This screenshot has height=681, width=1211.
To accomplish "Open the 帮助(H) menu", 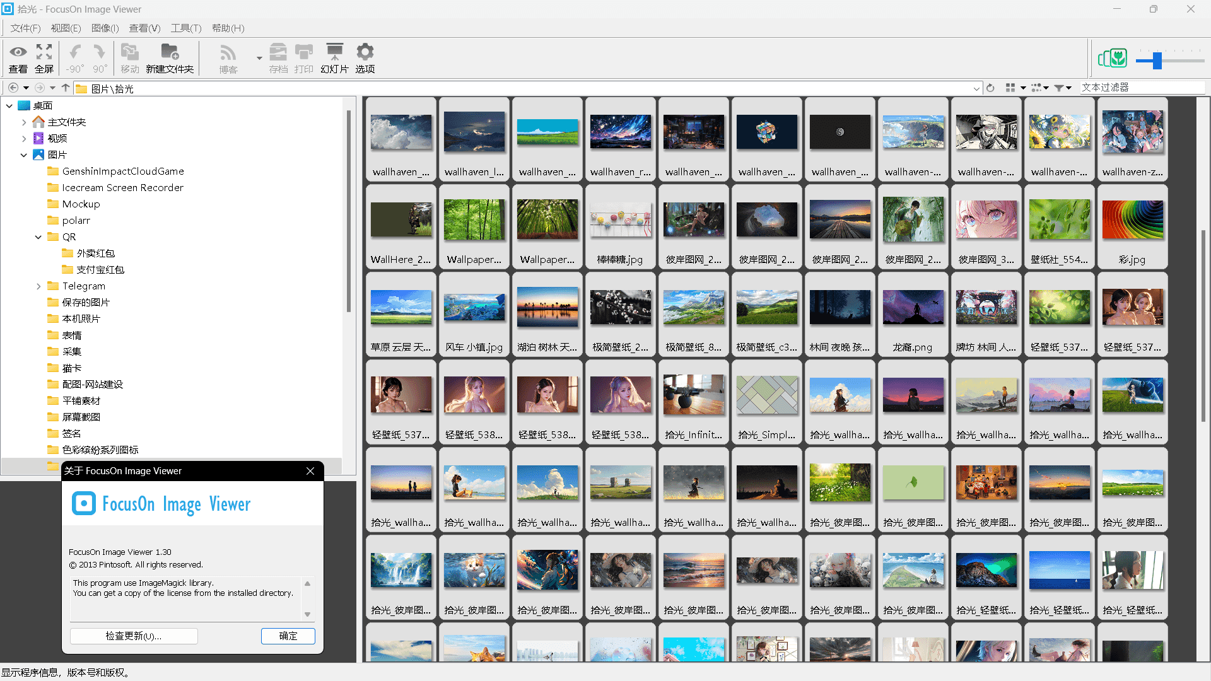I will tap(228, 28).
